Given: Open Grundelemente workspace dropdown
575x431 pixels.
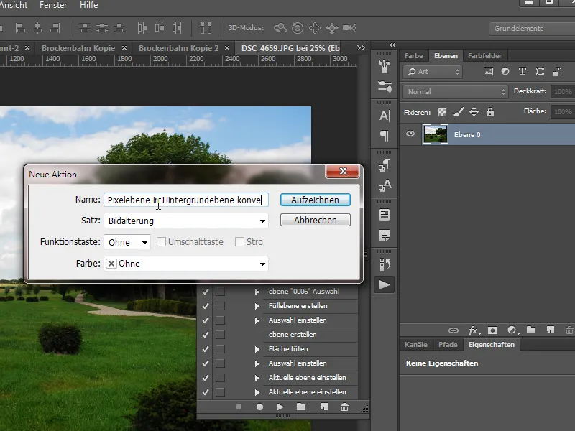Looking at the screenshot, I should pos(532,28).
